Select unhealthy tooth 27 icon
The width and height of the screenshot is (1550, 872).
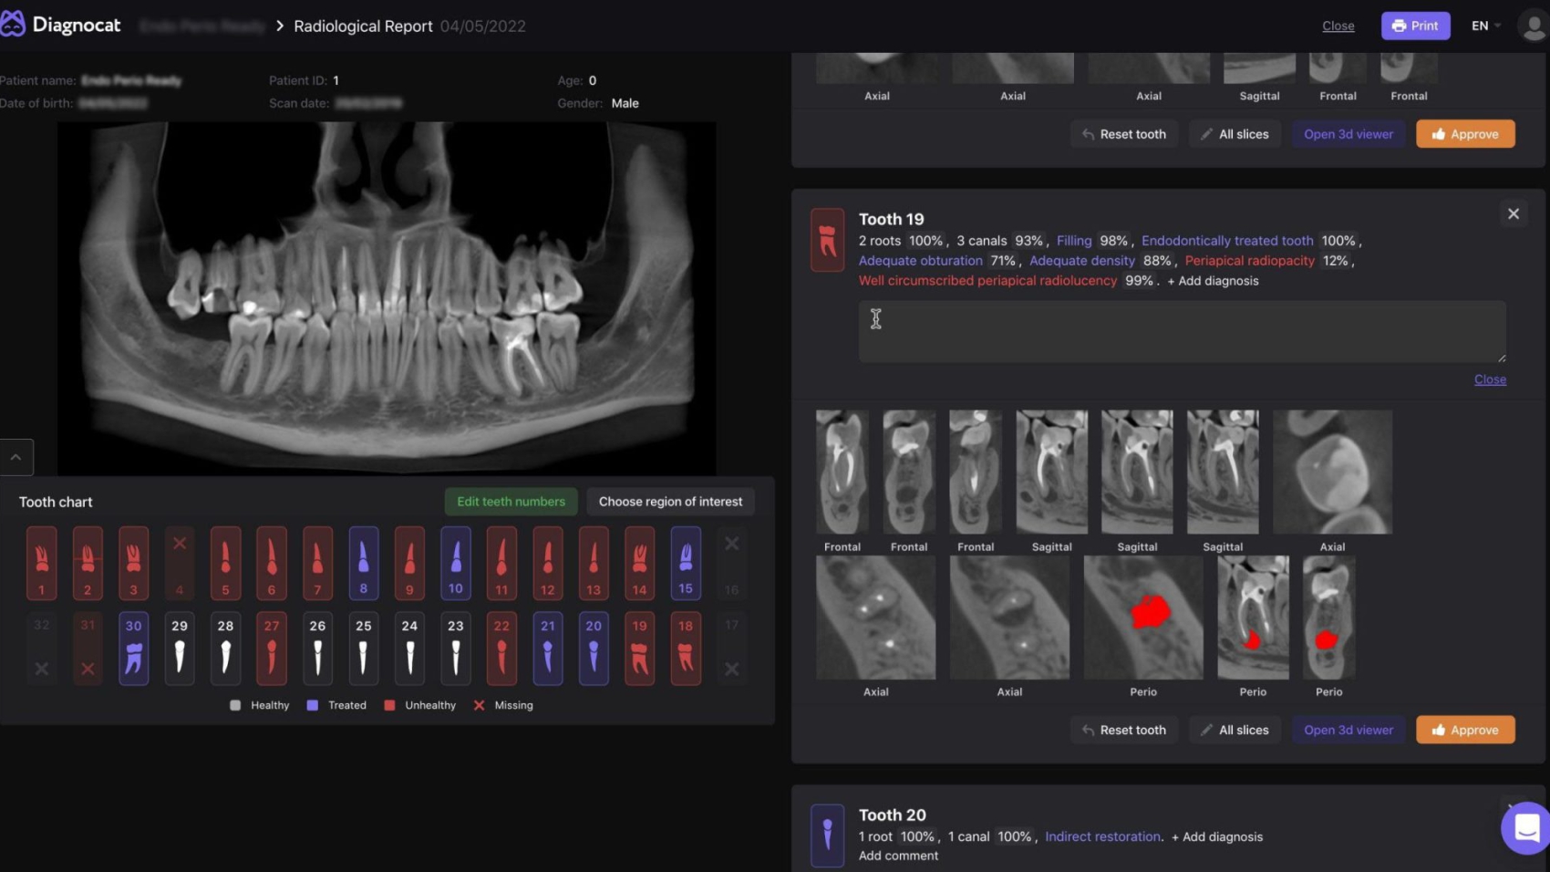pyautogui.click(x=272, y=649)
